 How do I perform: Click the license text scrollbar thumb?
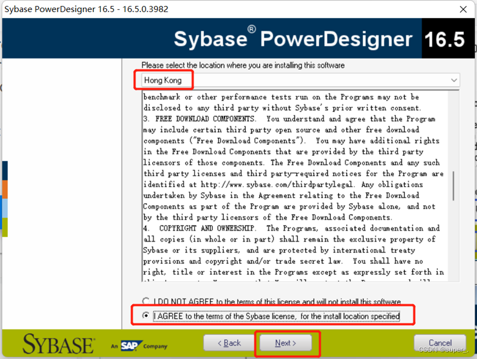coord(454,186)
